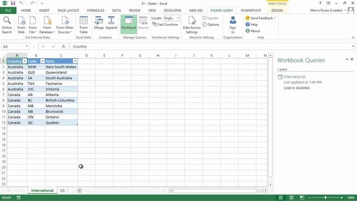Switch to the POWERPIVOT tab
This screenshot has height=201, width=357.
point(251,11)
